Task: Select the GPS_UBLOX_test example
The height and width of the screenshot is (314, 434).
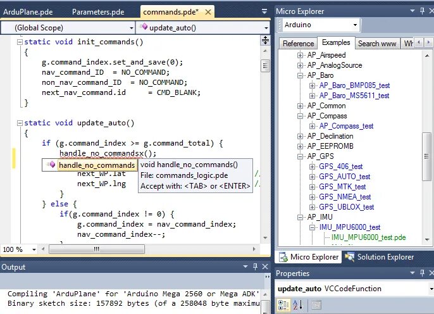Action: click(346, 207)
